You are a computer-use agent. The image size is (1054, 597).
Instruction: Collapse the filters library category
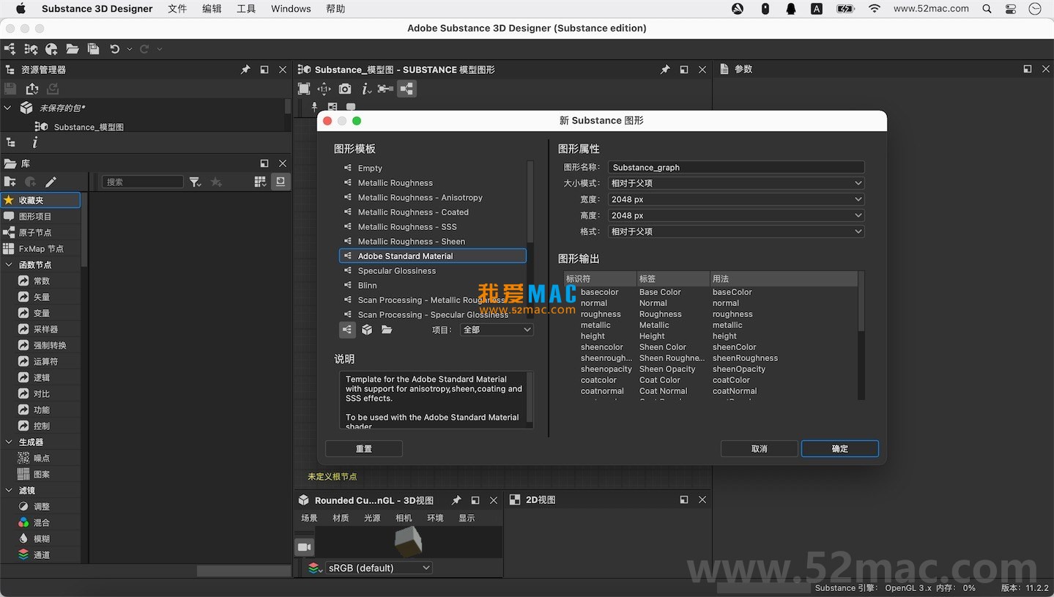click(x=9, y=490)
